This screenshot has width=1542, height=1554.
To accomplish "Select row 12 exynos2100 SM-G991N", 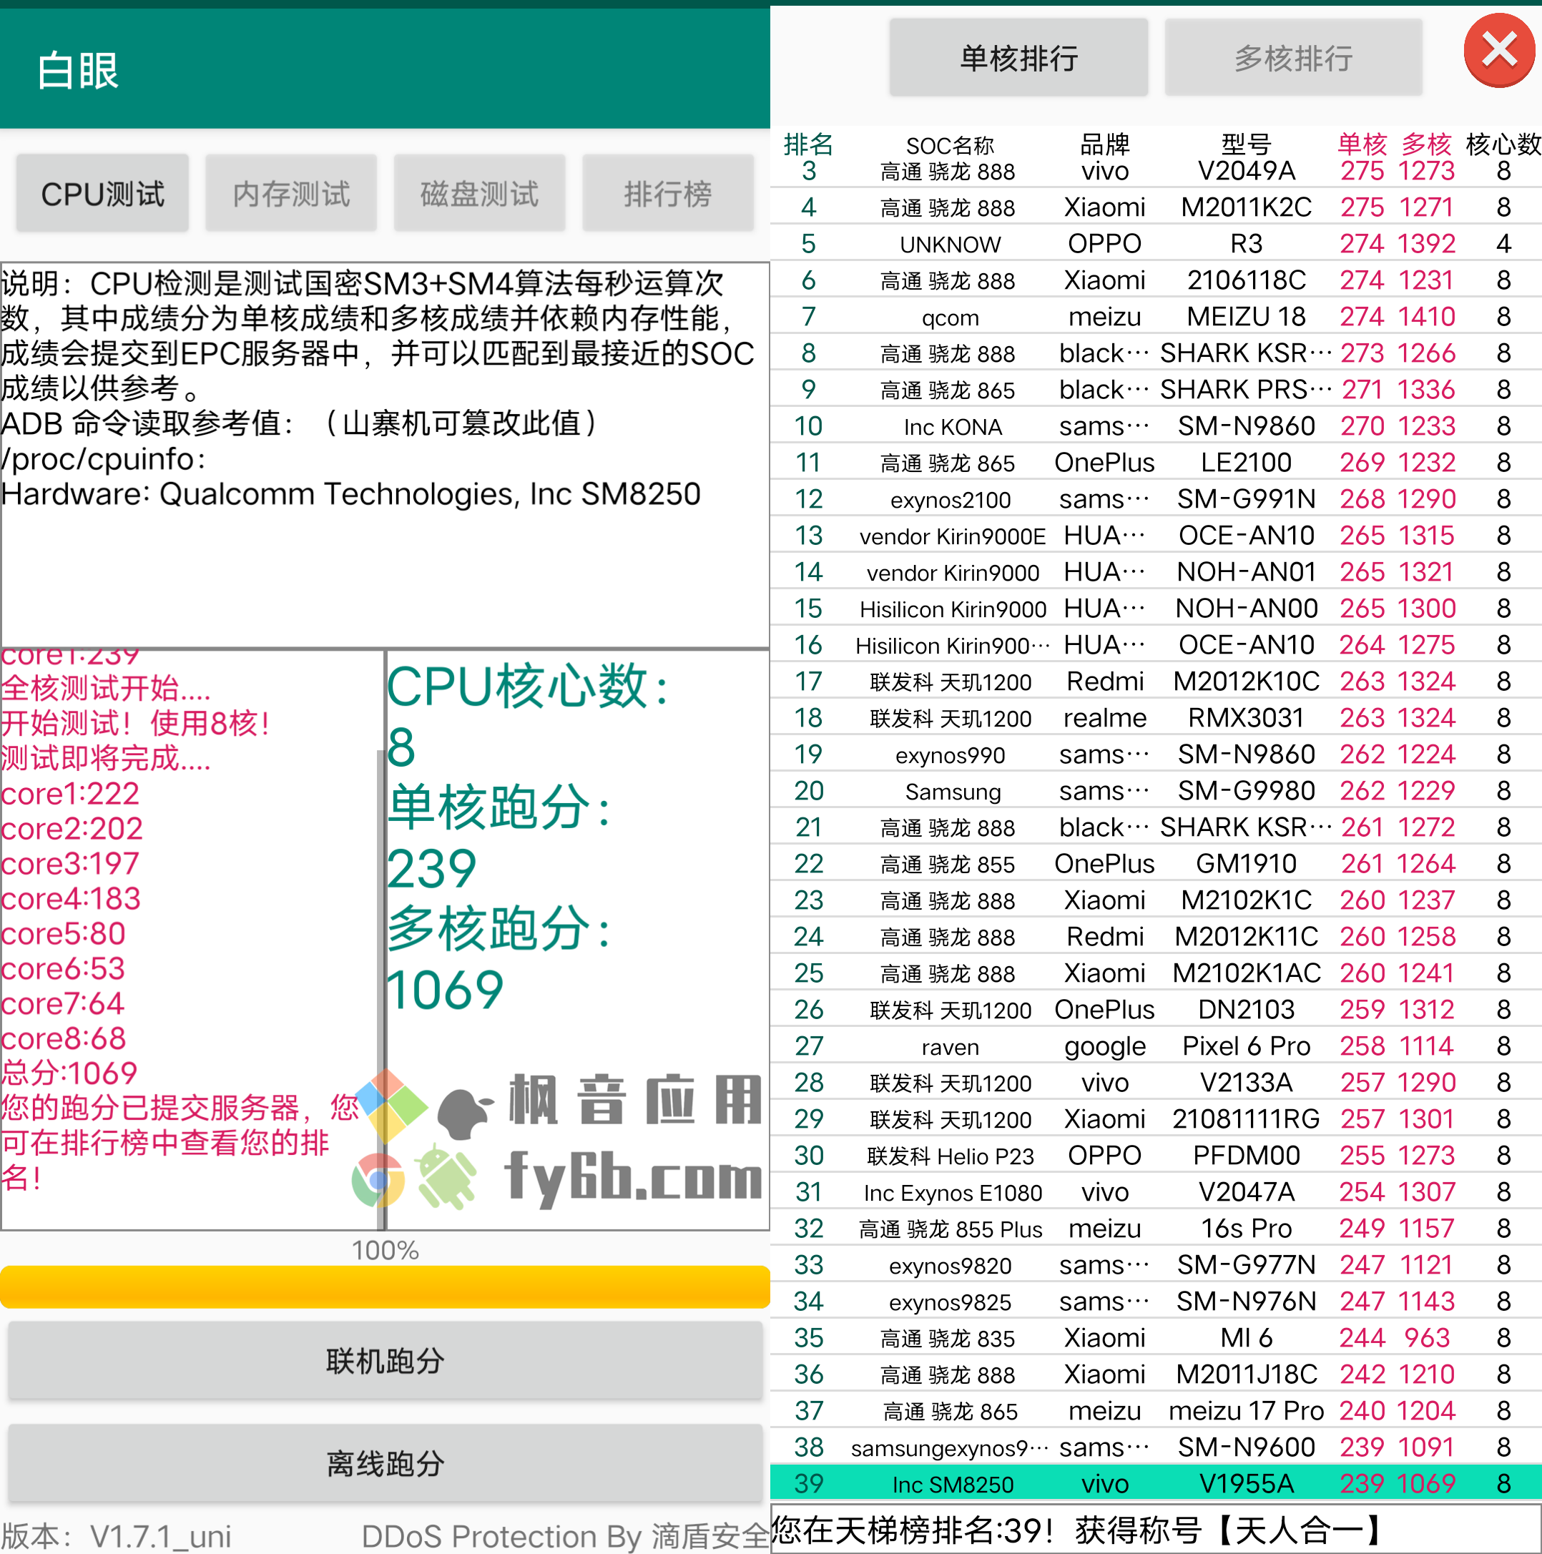I will pyautogui.click(x=1156, y=498).
